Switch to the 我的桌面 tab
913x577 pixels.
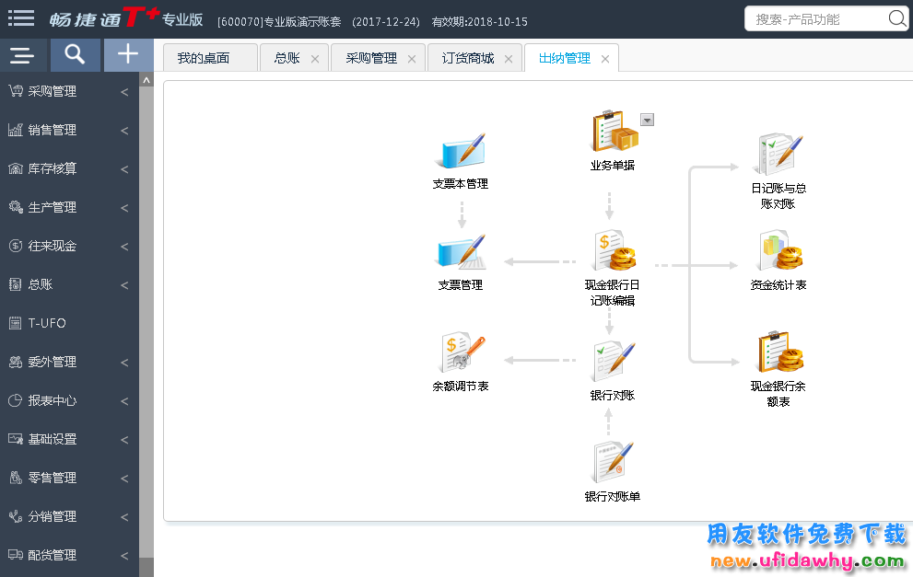coord(204,58)
